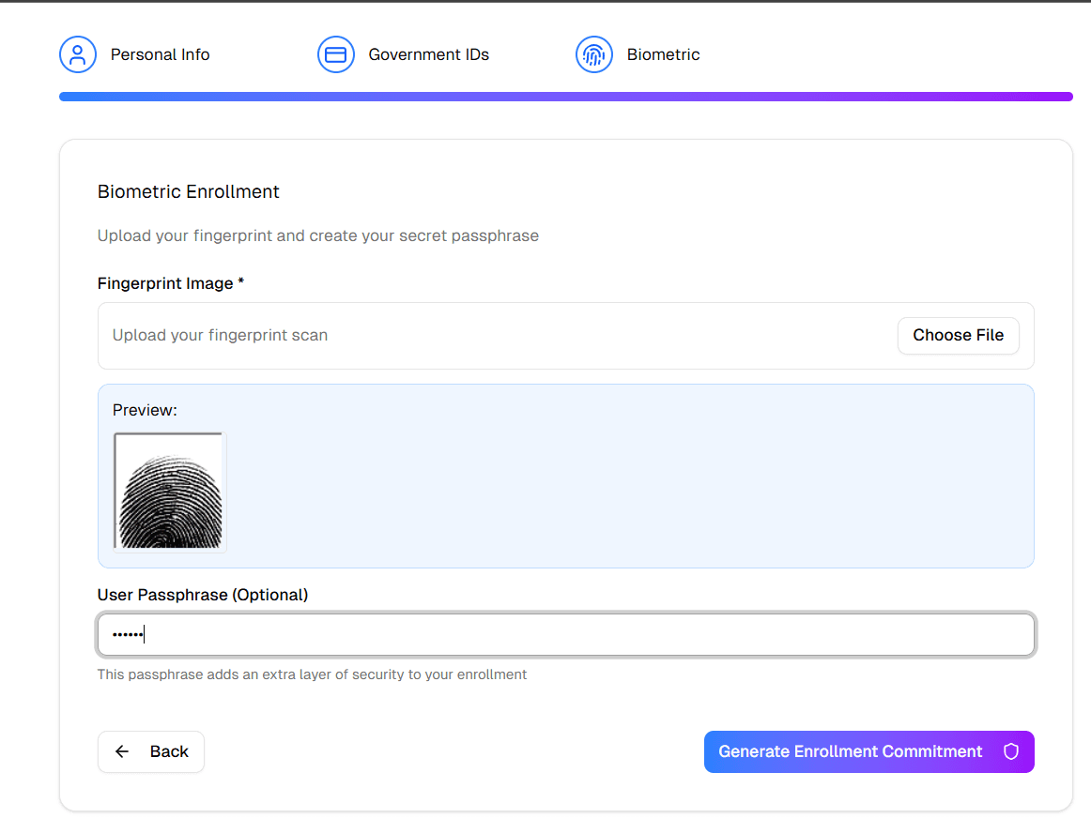Viewport: 1091px width, 818px height.
Task: Open the Biometric step label
Action: pos(663,54)
